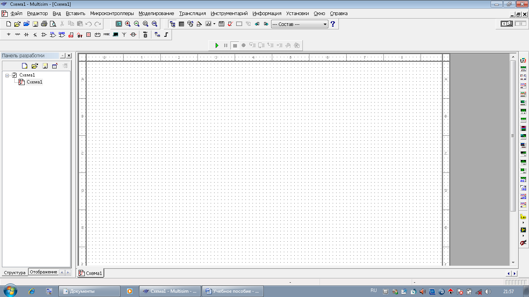The image size is (529, 297).
Task: Place an analog op-amp component
Action: [44, 34]
